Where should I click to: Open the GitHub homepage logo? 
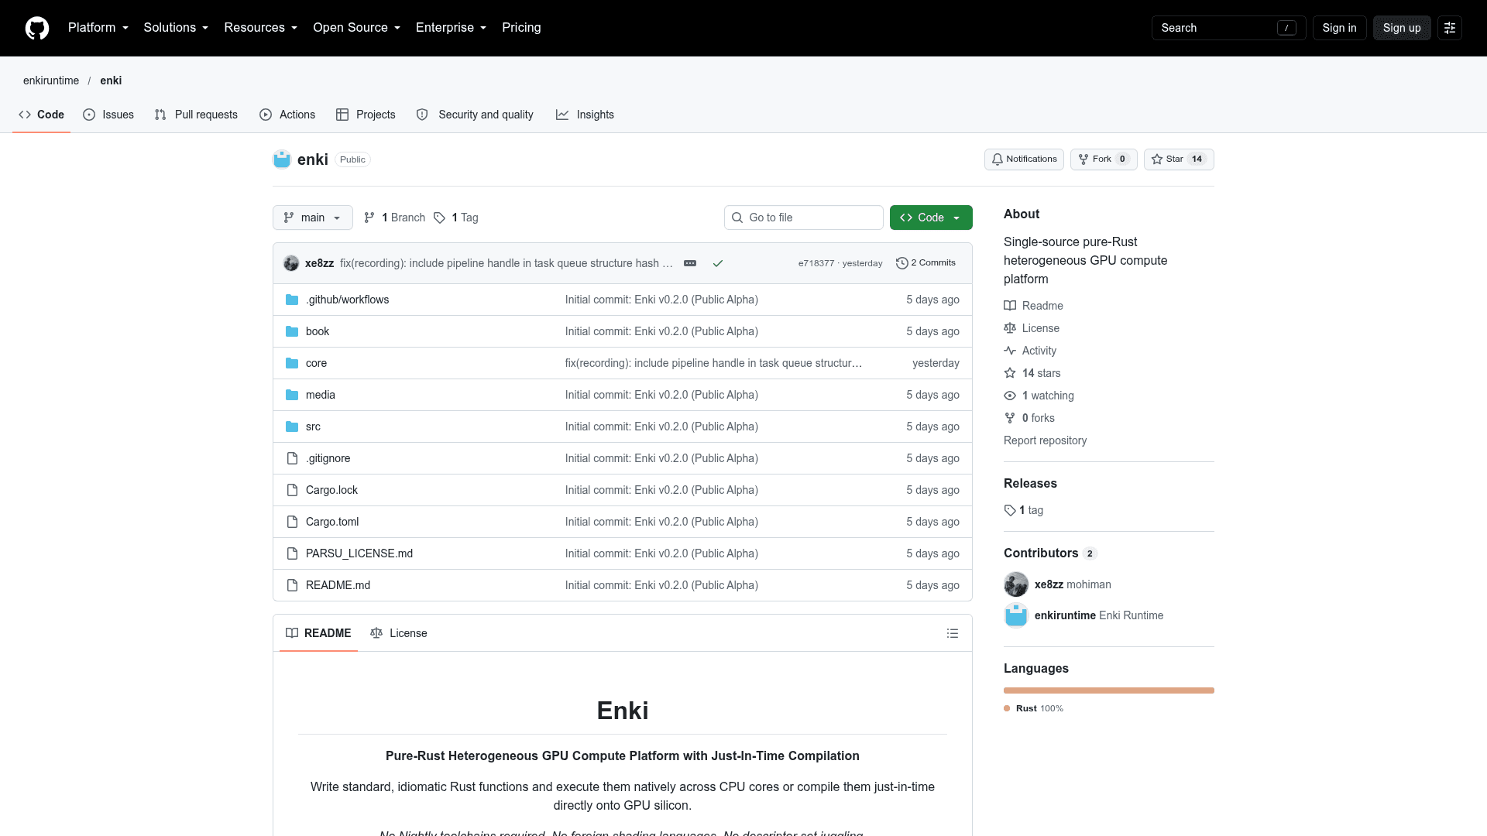tap(37, 28)
